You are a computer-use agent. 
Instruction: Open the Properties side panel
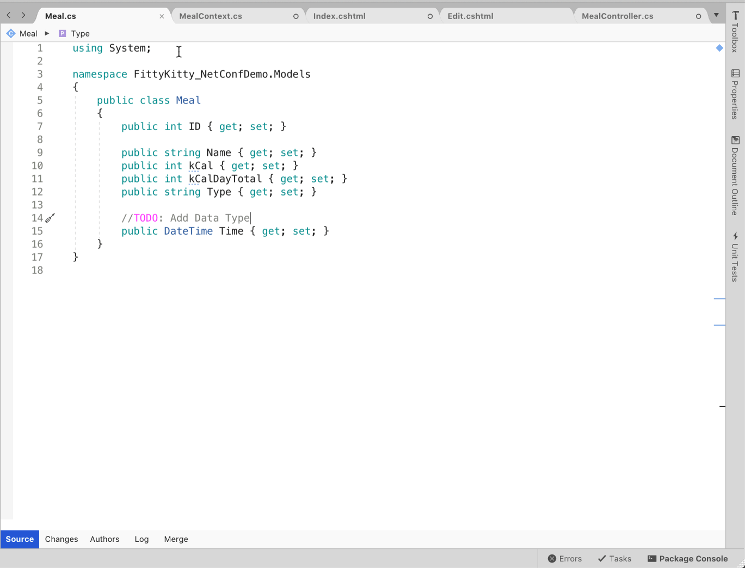point(735,94)
